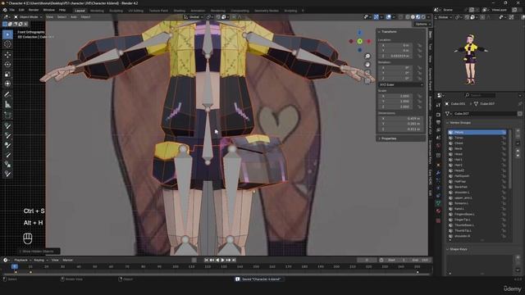Open timeline Playback dropdown

[22, 260]
